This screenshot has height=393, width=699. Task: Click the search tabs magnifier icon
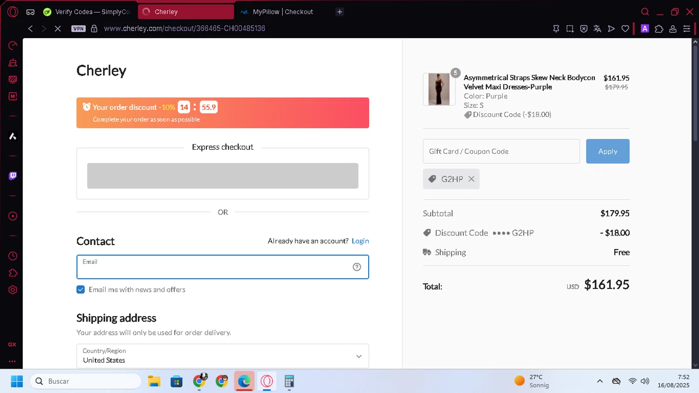tap(645, 12)
